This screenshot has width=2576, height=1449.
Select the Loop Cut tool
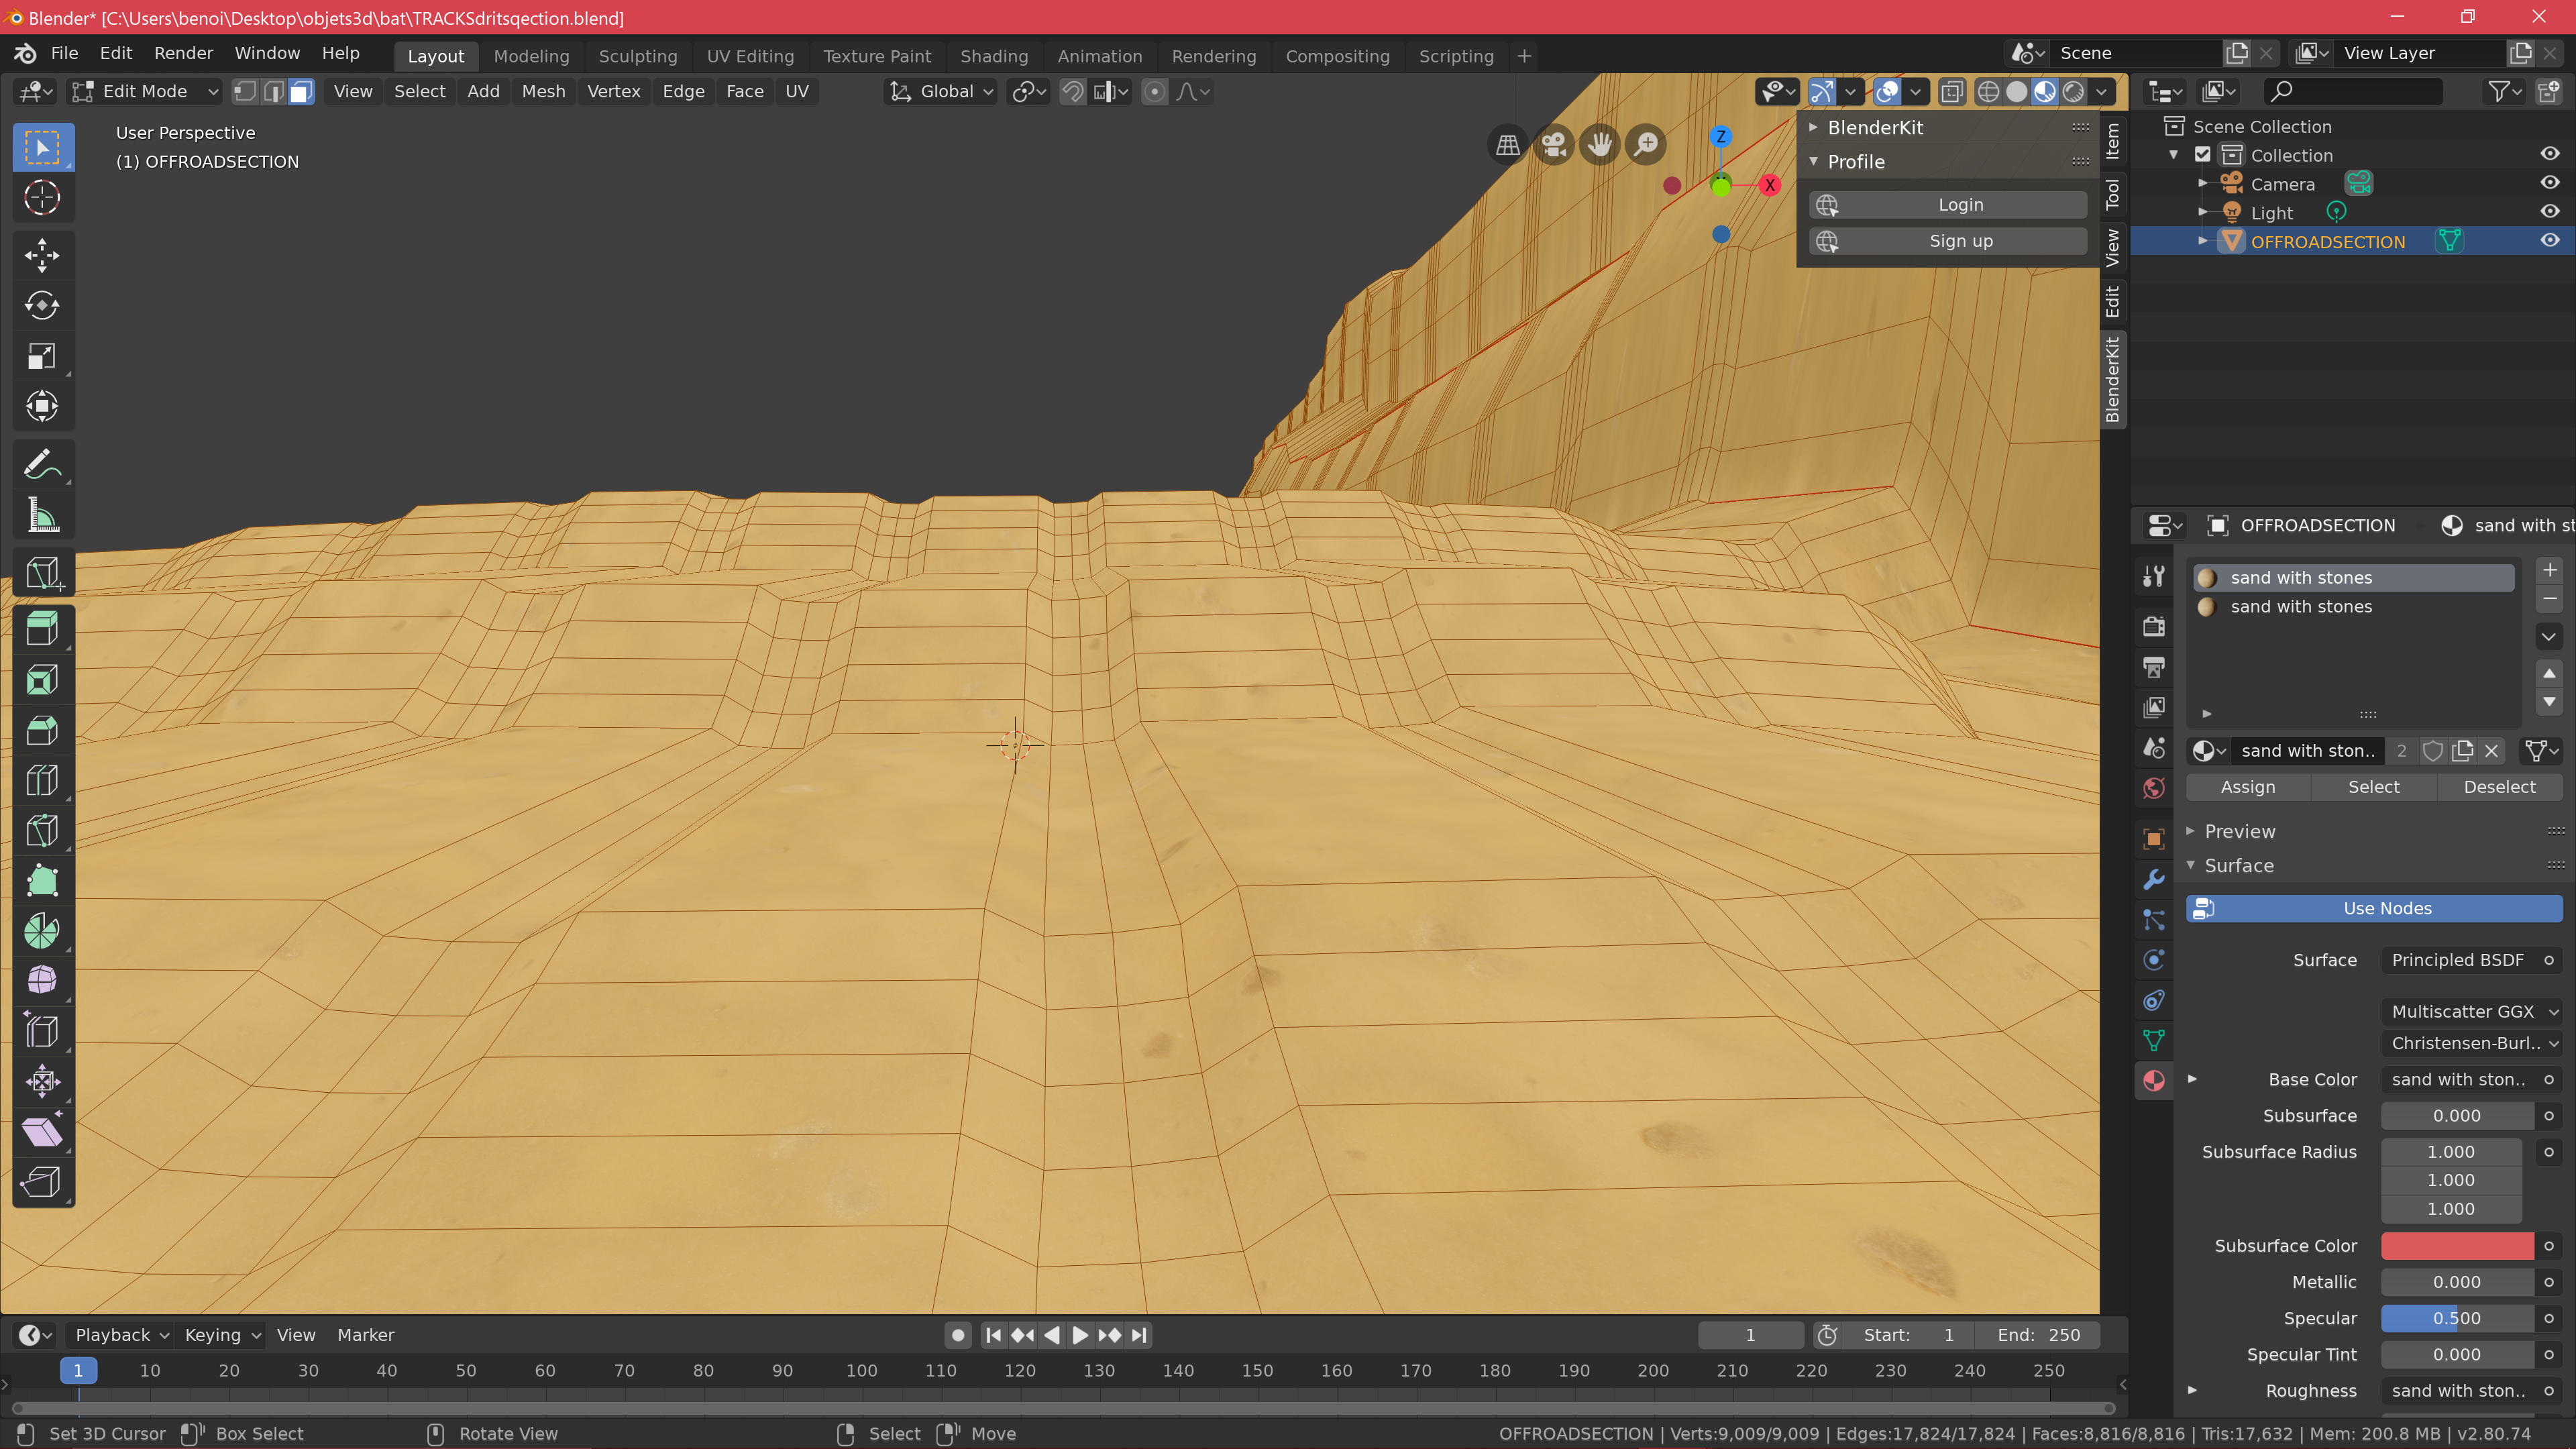[x=42, y=780]
